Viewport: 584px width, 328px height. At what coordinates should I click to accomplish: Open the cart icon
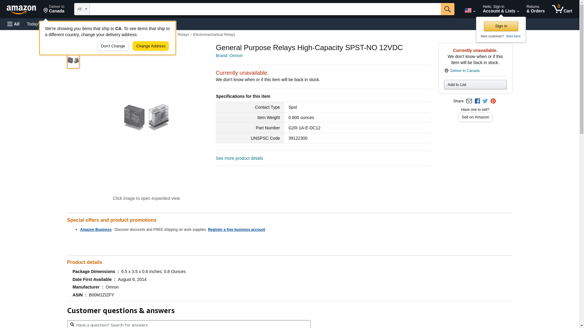coord(562,9)
